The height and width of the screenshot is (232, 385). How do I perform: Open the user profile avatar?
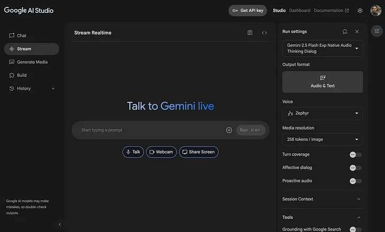click(x=376, y=11)
